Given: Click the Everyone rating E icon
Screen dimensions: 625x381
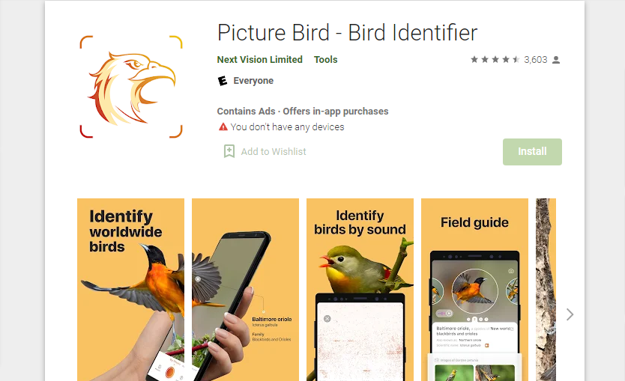Looking at the screenshot, I should [x=223, y=81].
